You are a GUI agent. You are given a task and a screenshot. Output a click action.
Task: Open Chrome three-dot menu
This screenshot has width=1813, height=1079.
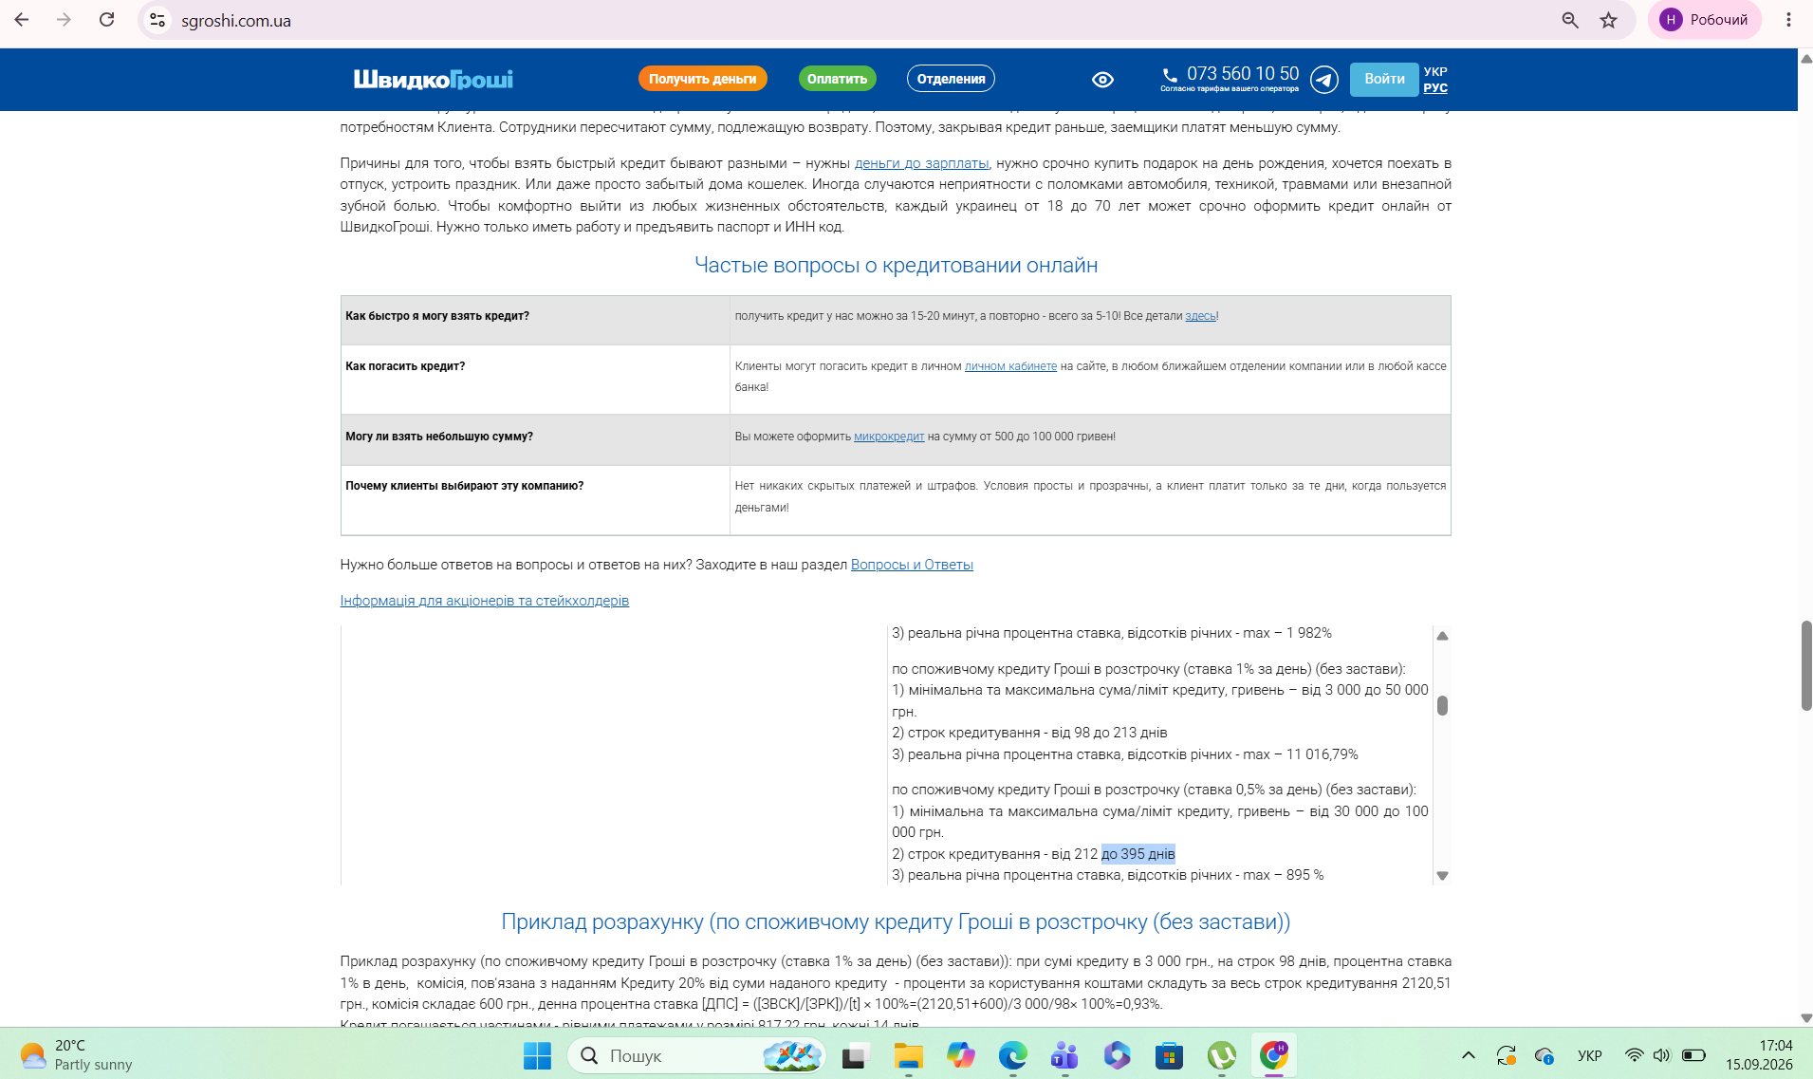tap(1788, 20)
